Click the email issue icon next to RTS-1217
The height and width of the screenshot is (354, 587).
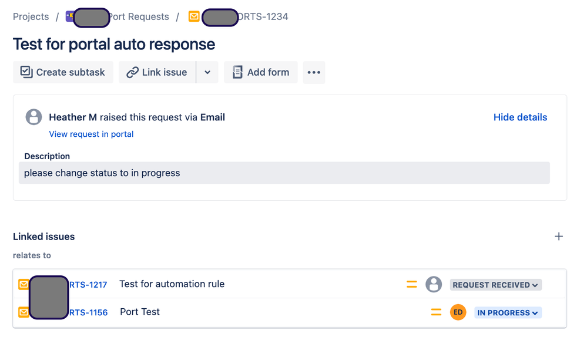[23, 284]
